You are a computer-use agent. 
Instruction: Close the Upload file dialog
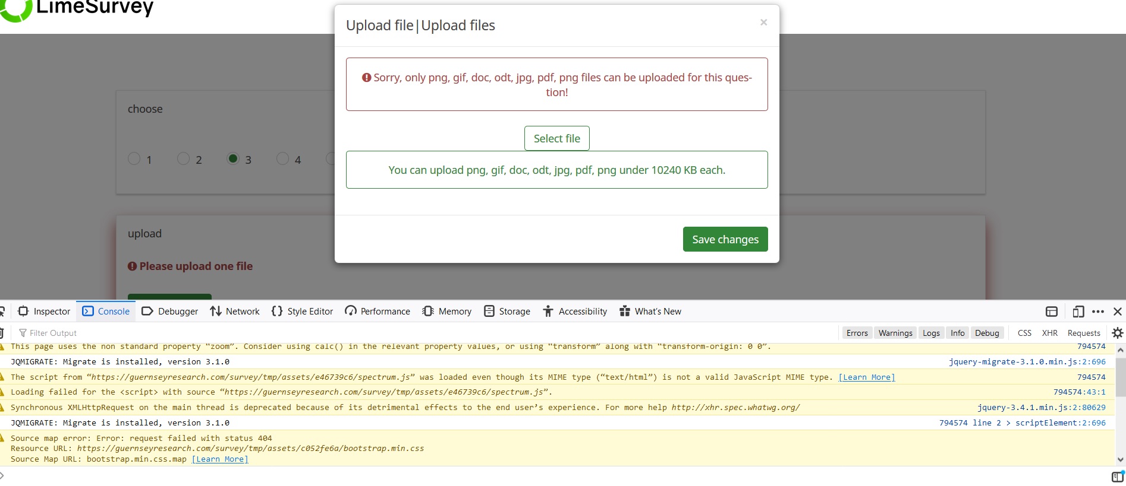[x=763, y=23]
